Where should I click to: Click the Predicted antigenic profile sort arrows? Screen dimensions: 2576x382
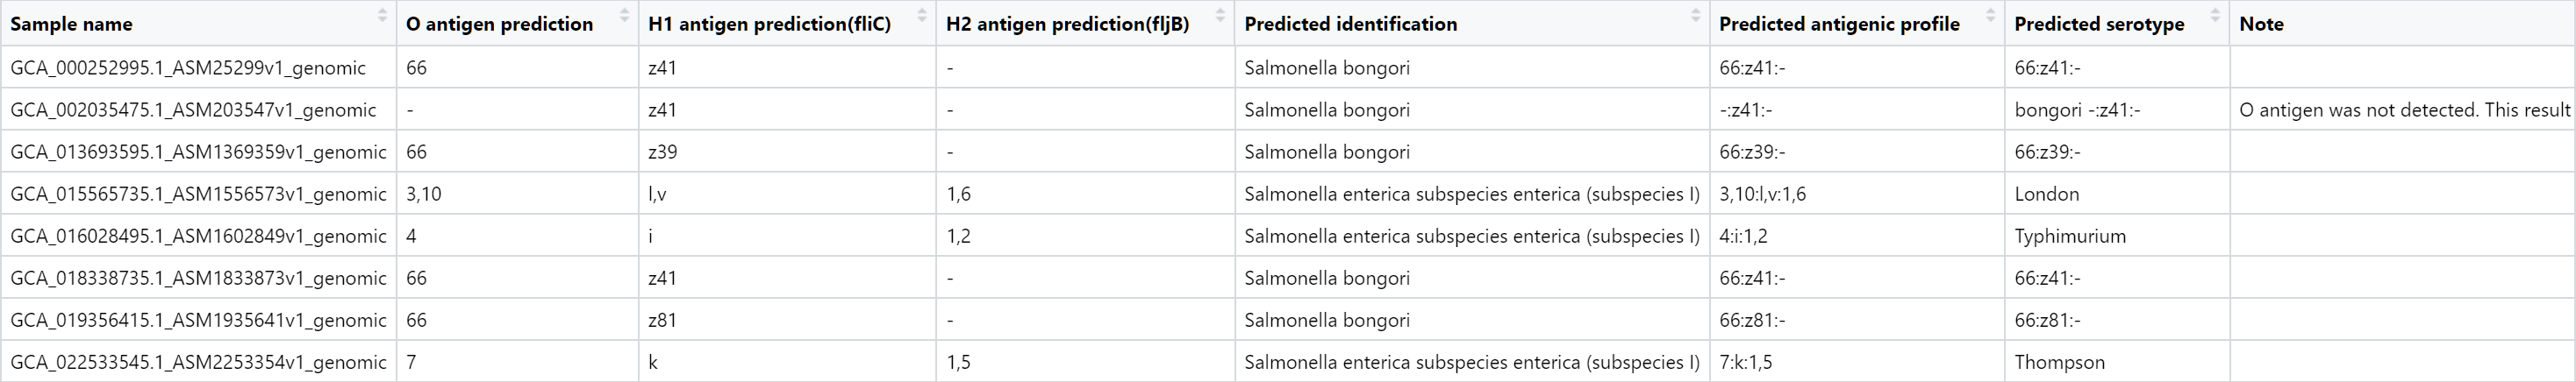1990,16
